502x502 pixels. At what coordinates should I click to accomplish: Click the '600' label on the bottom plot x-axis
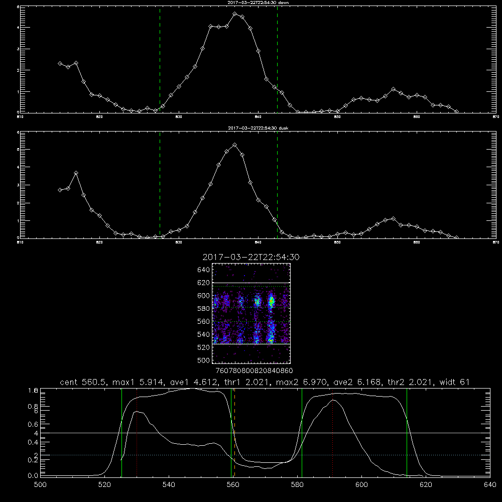point(361,485)
